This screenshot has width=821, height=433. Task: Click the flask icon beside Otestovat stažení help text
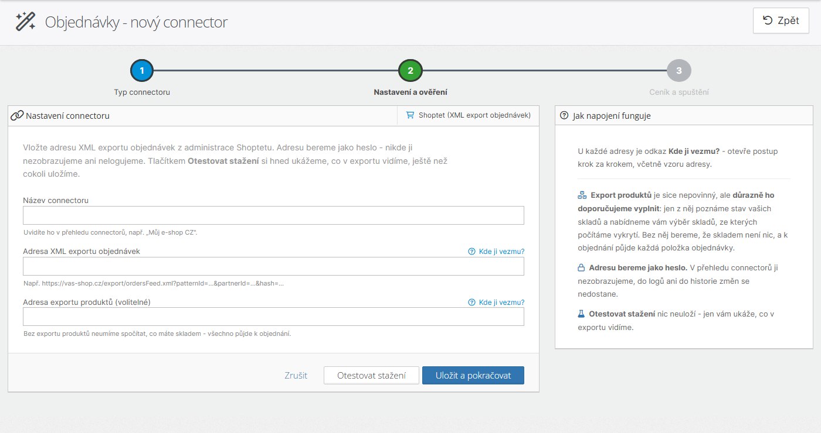(x=581, y=314)
